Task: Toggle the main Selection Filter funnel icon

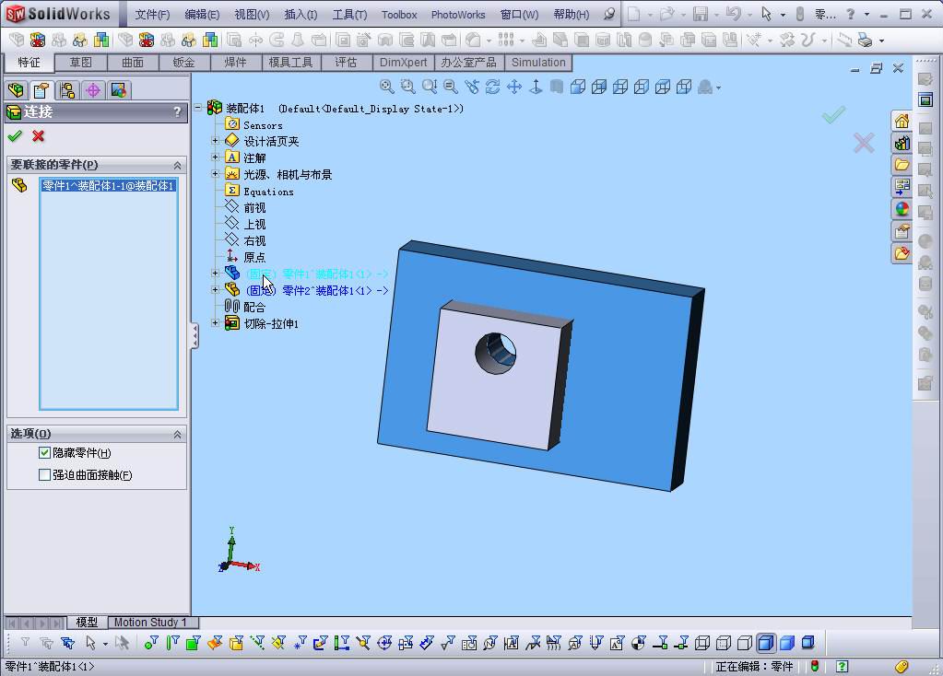Action: 25,643
